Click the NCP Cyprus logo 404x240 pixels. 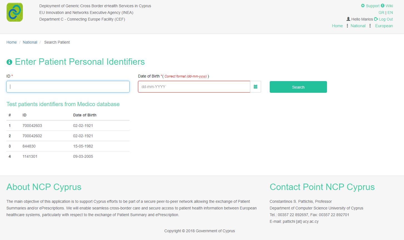pos(15,12)
